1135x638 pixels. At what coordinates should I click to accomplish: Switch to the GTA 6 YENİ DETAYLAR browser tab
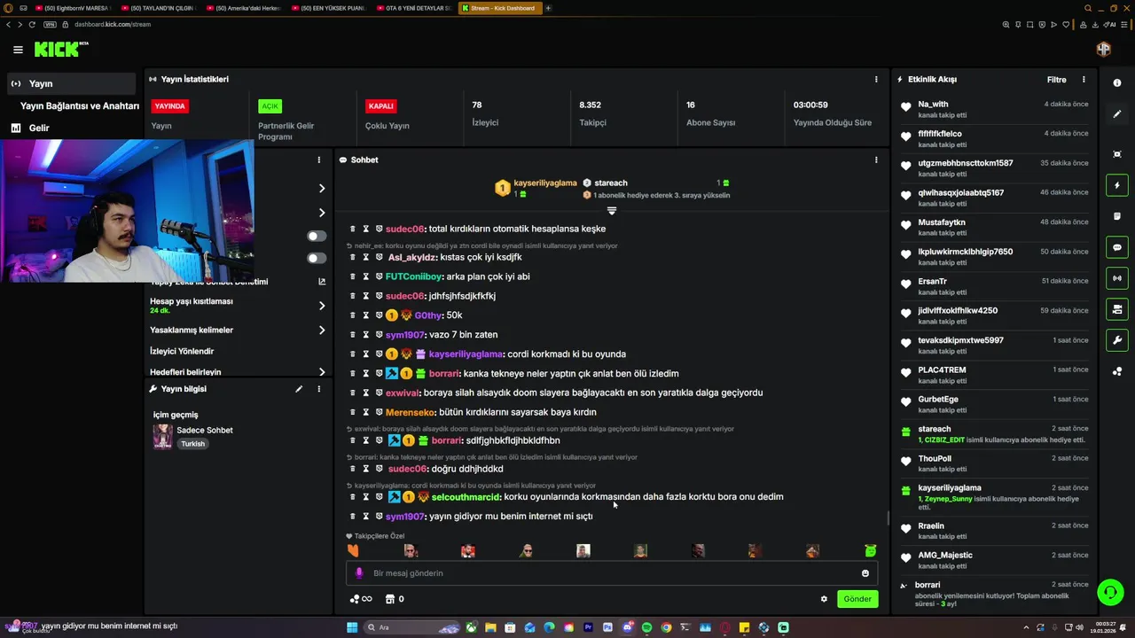pos(414,8)
